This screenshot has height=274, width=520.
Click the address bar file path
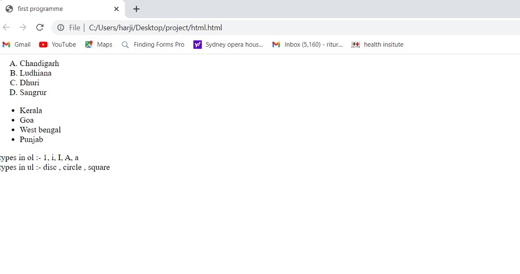tap(155, 28)
